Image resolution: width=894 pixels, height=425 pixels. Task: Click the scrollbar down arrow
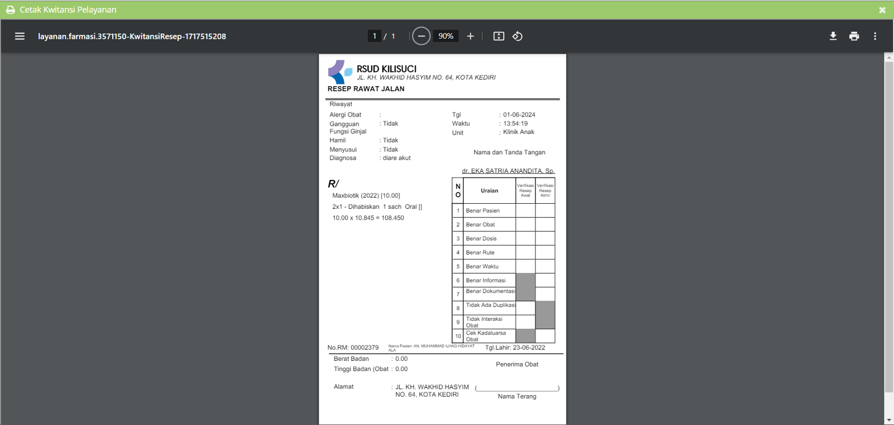point(889,420)
